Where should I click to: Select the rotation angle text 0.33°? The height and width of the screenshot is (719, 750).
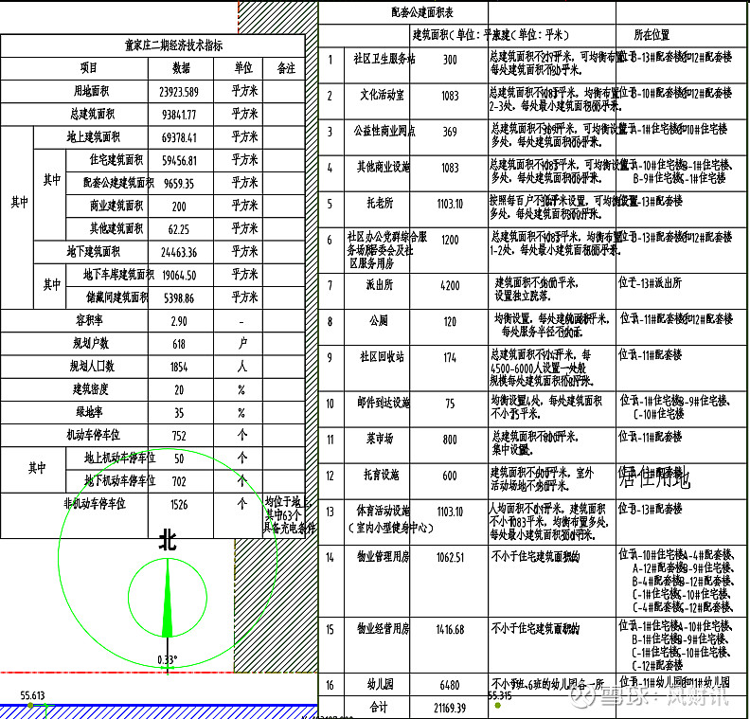coord(168,660)
